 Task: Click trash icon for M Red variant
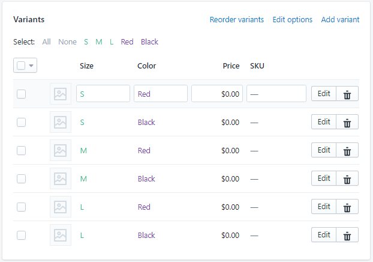(347, 150)
